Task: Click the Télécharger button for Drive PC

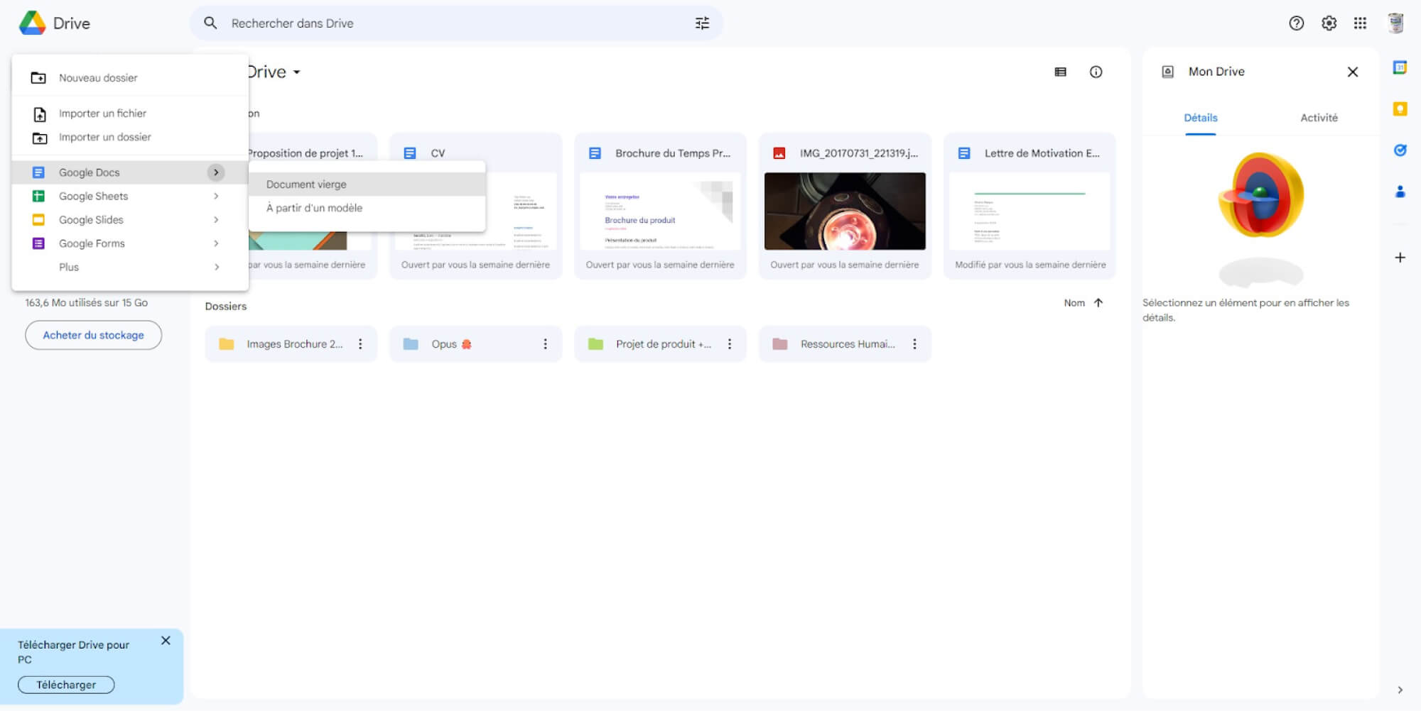Action: 65,684
